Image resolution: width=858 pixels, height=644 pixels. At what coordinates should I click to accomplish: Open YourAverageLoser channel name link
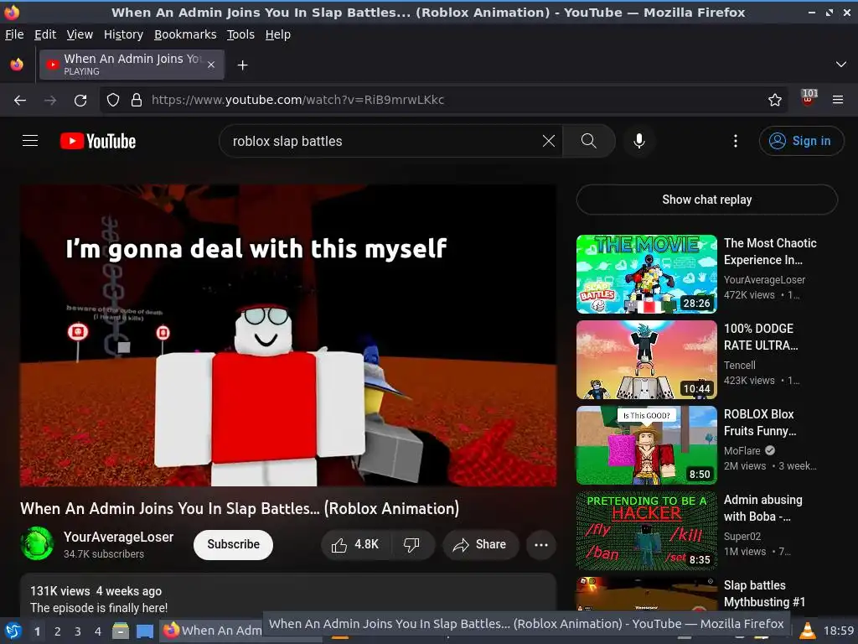[x=119, y=537]
